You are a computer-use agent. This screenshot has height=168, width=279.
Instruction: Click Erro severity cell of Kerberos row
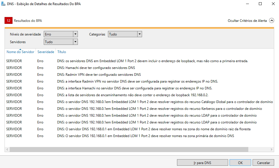(40, 108)
